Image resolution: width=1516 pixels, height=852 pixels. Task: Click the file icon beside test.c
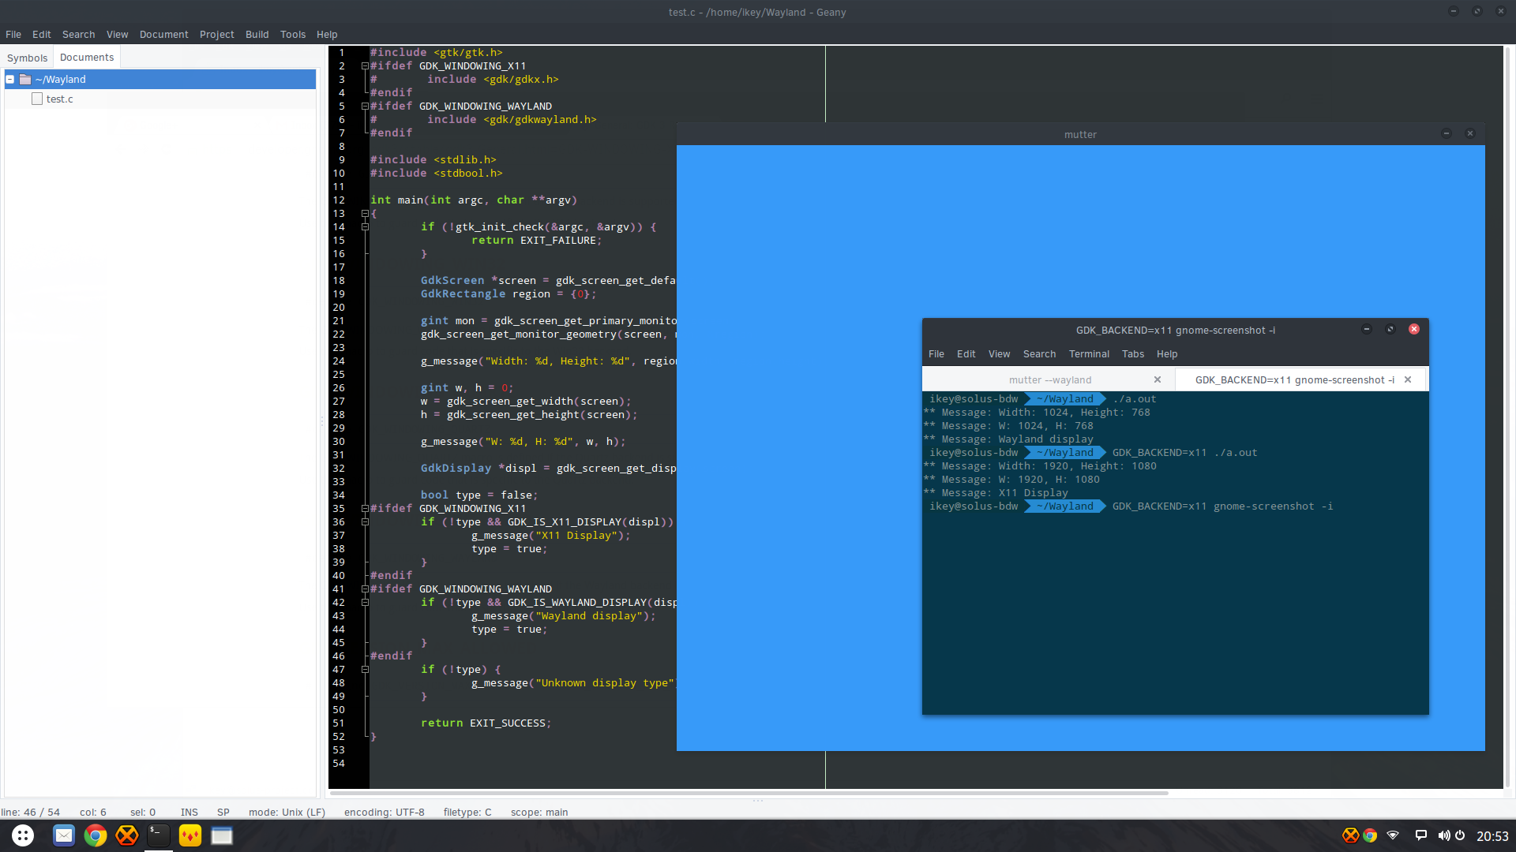pos(37,99)
